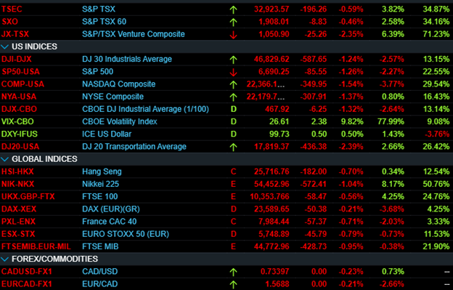Collapse the FOREX/COMMODITIES section
Viewport: 453px width, 290px height.
(5, 259)
